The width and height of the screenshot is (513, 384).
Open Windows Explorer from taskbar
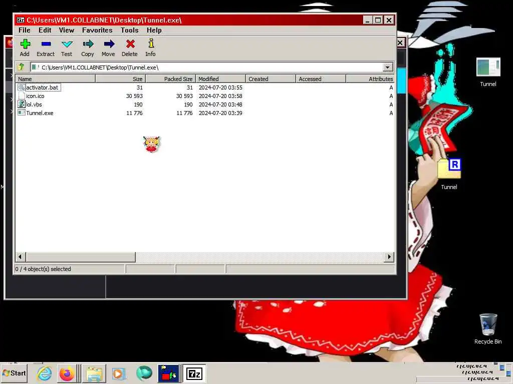[x=94, y=373]
